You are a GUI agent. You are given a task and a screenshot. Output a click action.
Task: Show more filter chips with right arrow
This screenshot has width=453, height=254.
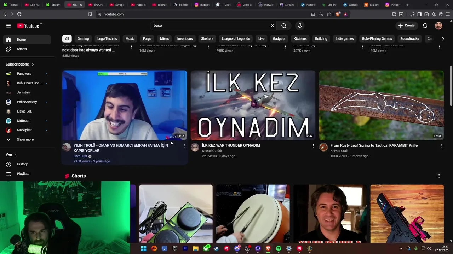[443, 38]
